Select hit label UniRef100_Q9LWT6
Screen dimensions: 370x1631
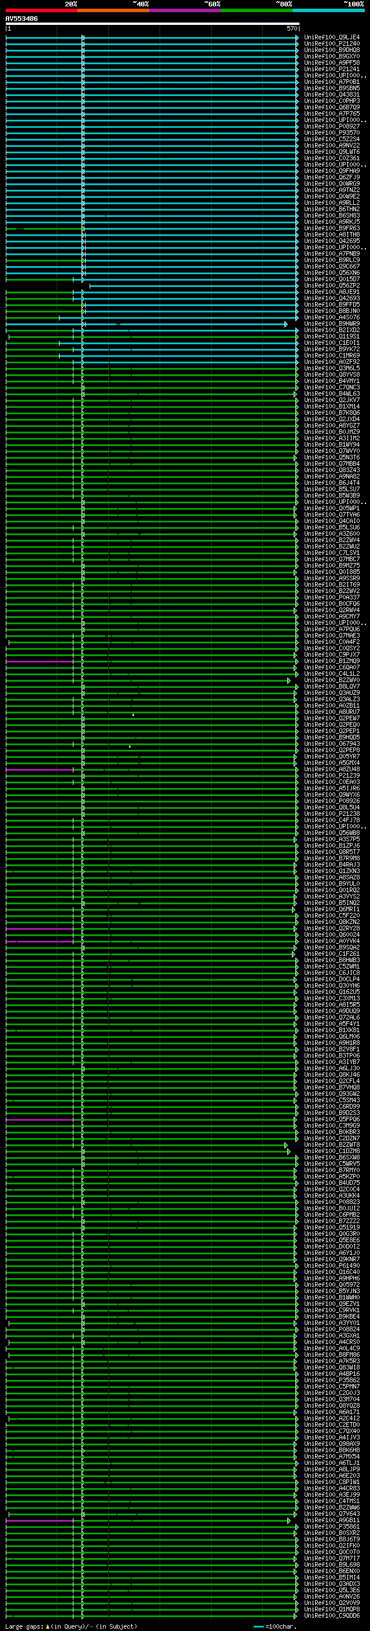tap(332, 152)
